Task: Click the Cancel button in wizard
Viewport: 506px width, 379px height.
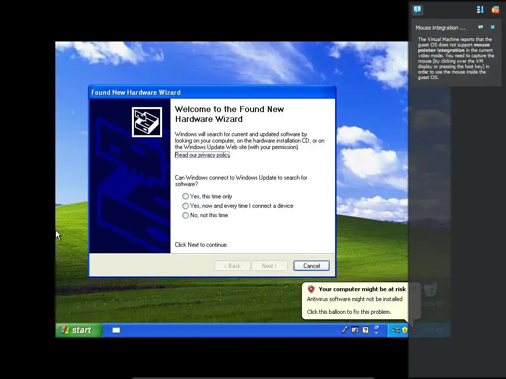Action: (x=311, y=266)
